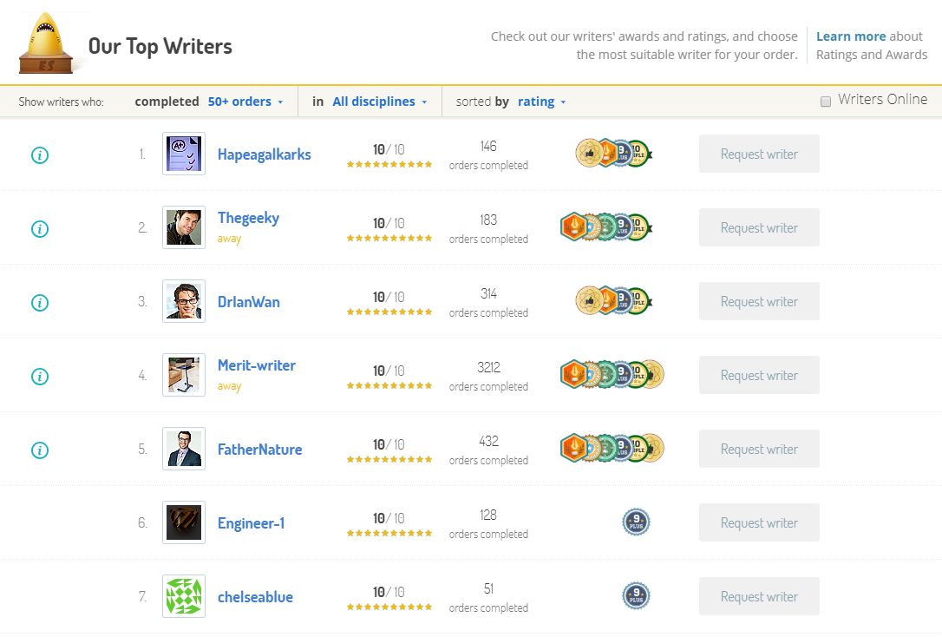This screenshot has width=942, height=637.
Task: Click the info icon beside Hapeagalkarks
Action: click(40, 155)
